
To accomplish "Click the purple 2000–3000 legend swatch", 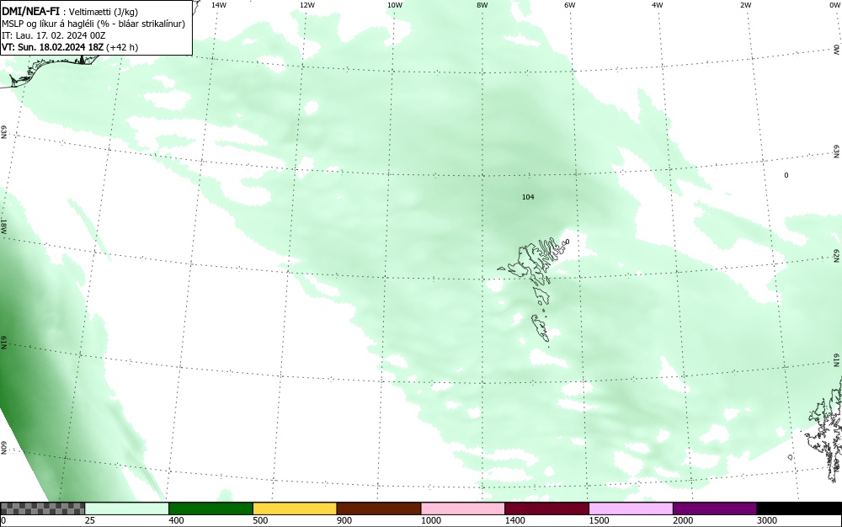I will (715, 508).
